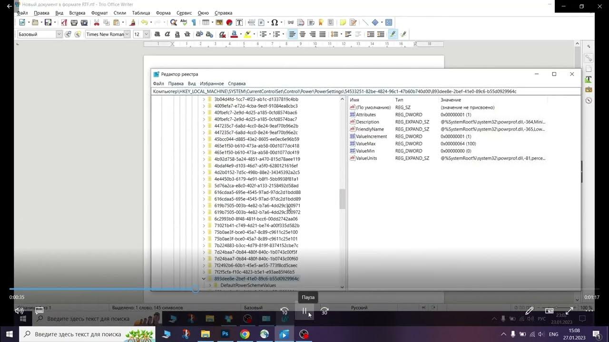Open the player's pen edit tool
The image size is (609, 342).
529,311
